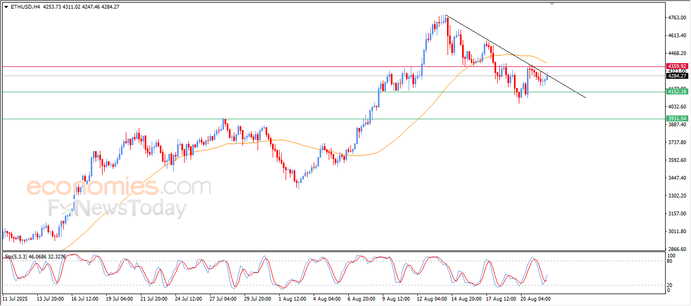The width and height of the screenshot is (691, 306).
Task: Click the 11 Jul 2025 date label
Action: (14, 298)
